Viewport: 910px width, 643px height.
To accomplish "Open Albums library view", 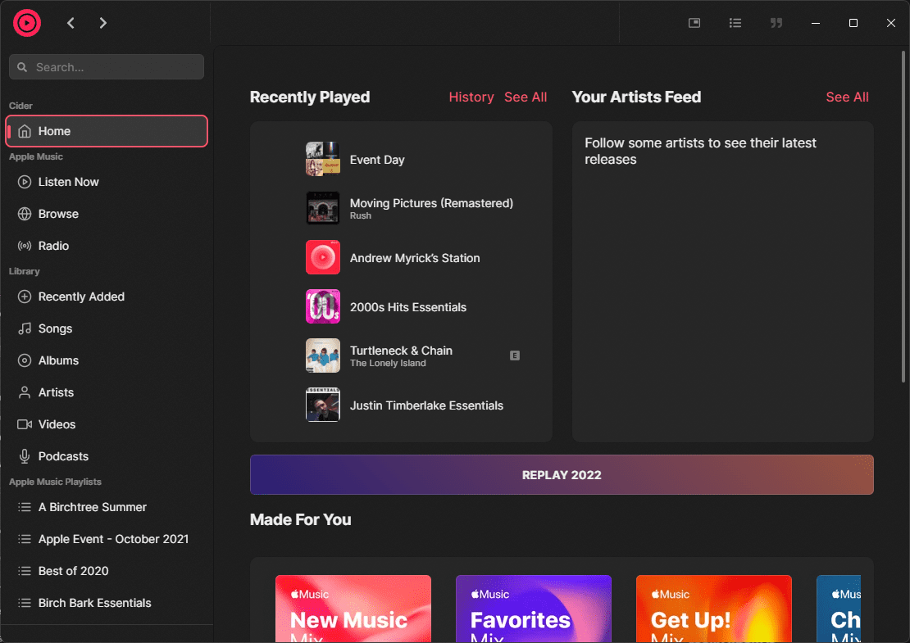I will [107, 360].
